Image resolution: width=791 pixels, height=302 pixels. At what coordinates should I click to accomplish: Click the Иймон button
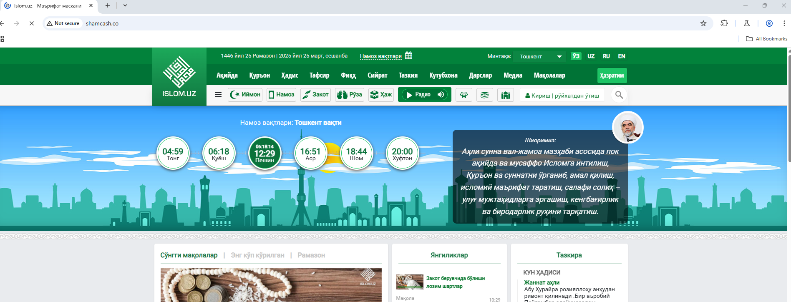[245, 95]
